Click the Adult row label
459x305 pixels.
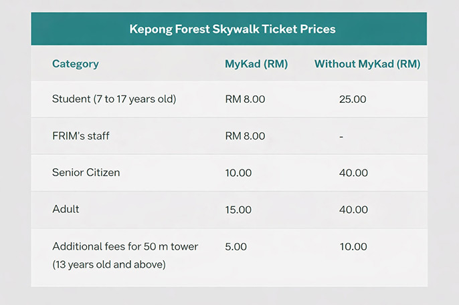pyautogui.click(x=66, y=210)
